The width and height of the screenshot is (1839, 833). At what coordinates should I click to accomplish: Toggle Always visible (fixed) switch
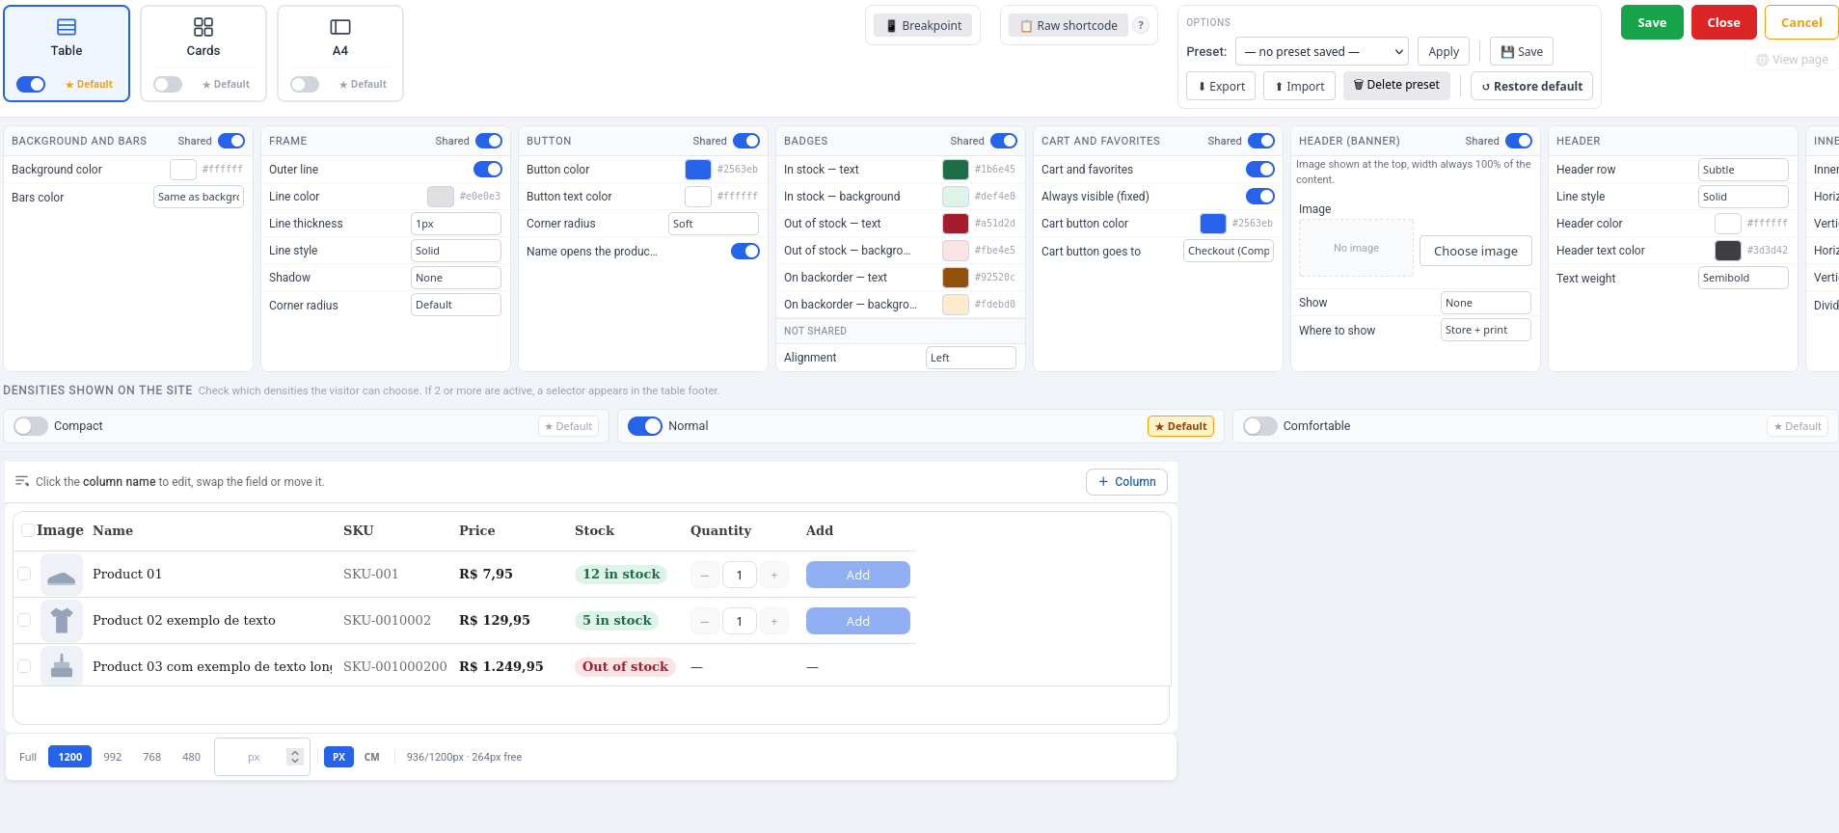[x=1260, y=196]
